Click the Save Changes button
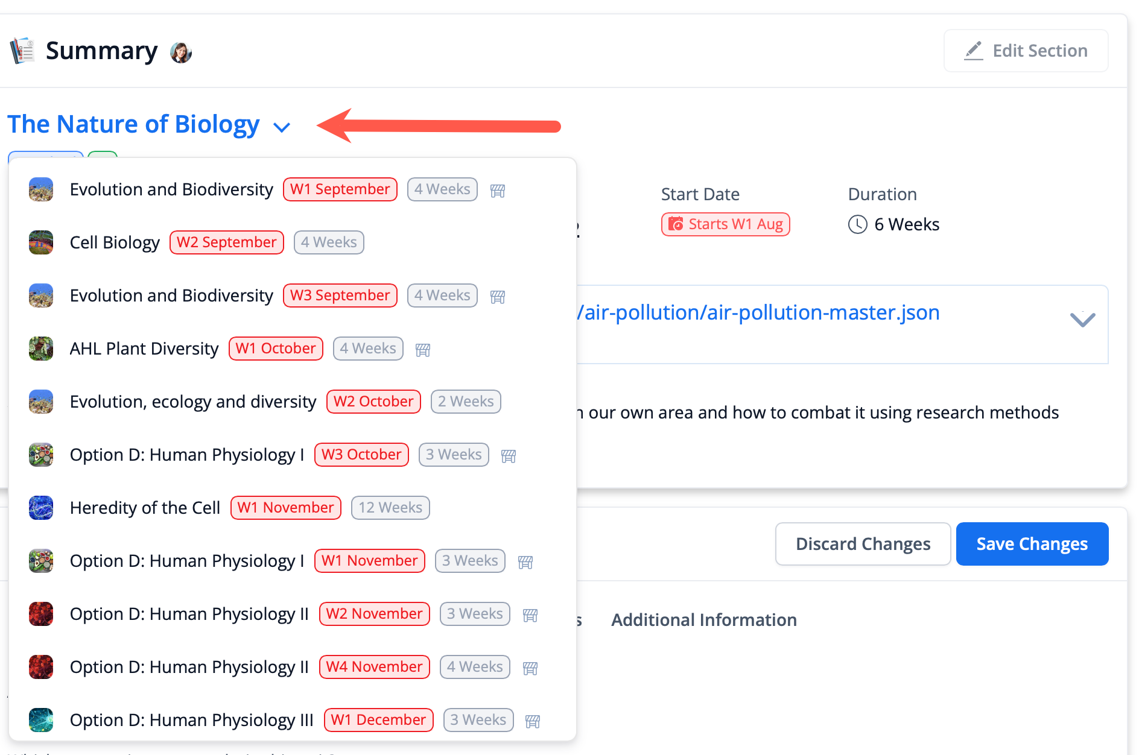The height and width of the screenshot is (755, 1139). (x=1032, y=544)
